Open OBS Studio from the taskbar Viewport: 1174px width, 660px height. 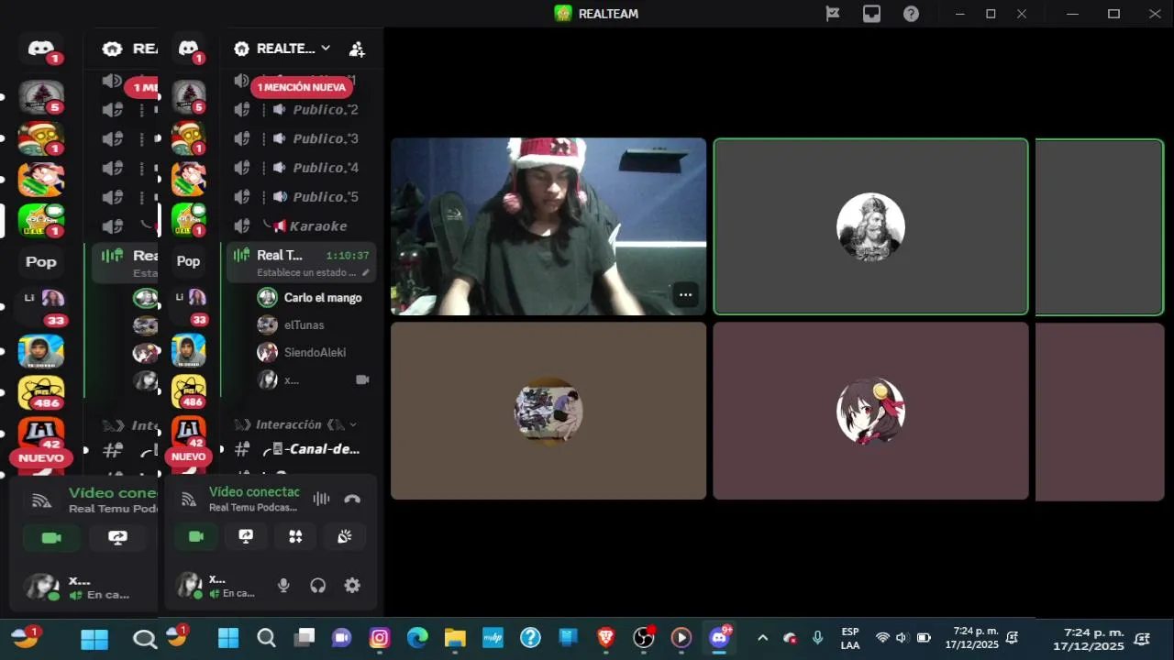[644, 638]
